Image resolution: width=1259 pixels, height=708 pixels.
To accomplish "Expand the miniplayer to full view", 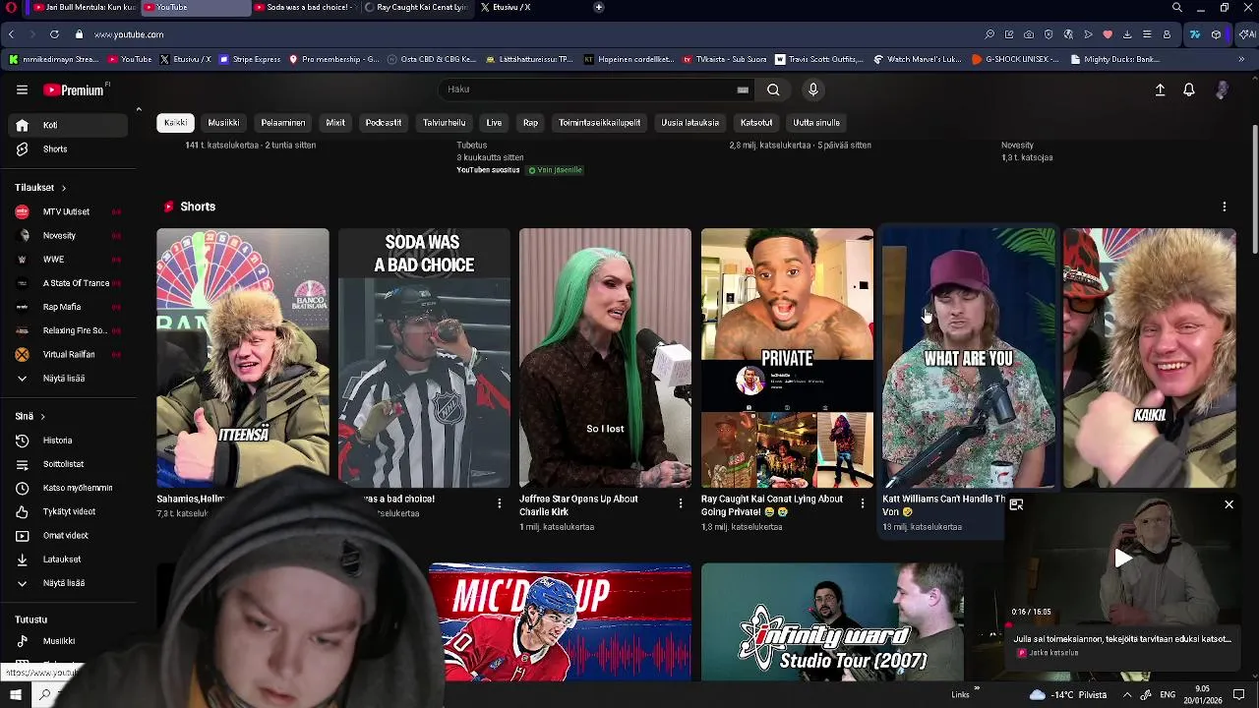I will click(x=1016, y=504).
